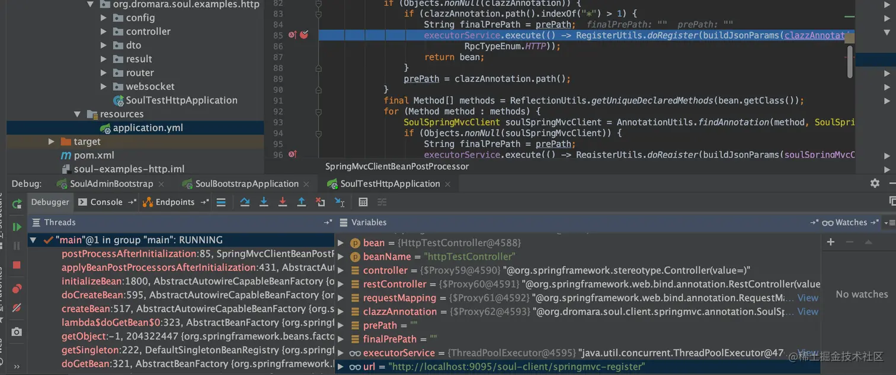
Task: Click the Restore Layout icon near the gear
Action: coord(892,202)
